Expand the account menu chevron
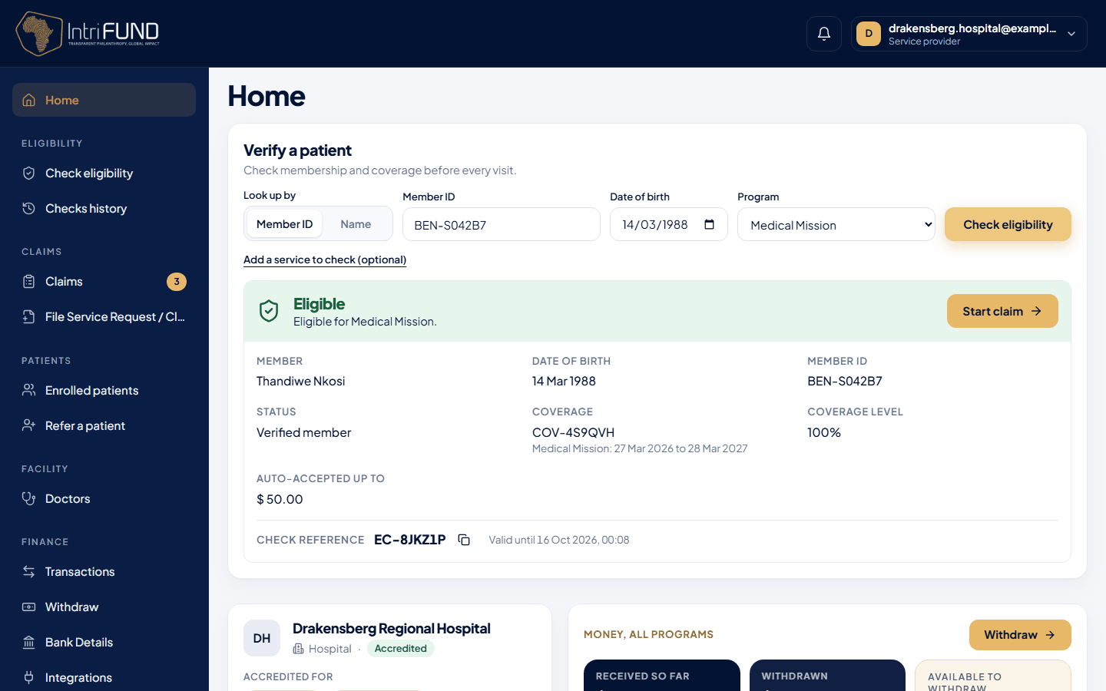The image size is (1106, 691). tap(1071, 34)
